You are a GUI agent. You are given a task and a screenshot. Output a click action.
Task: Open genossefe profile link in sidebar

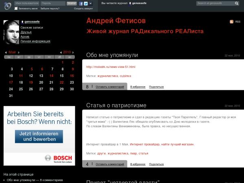pyautogui.click(x=32, y=22)
